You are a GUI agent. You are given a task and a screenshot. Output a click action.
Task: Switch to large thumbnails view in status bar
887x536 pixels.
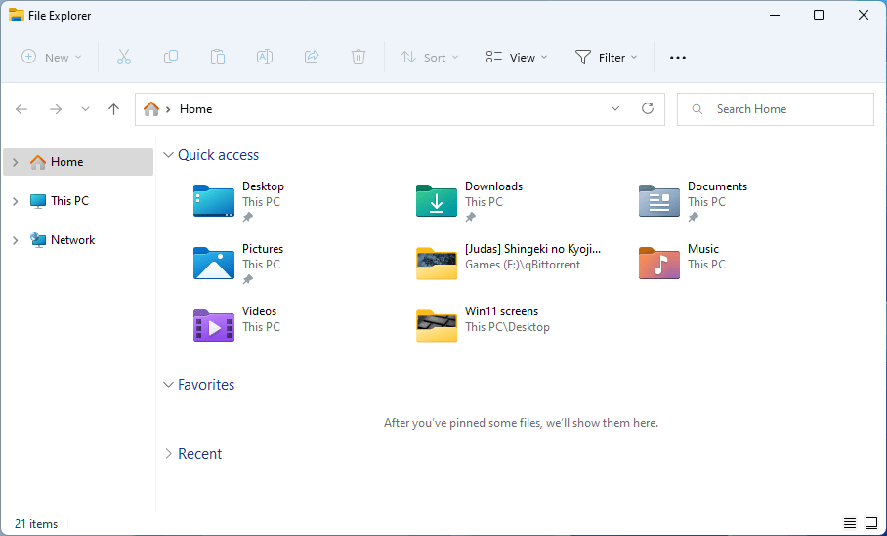(871, 523)
